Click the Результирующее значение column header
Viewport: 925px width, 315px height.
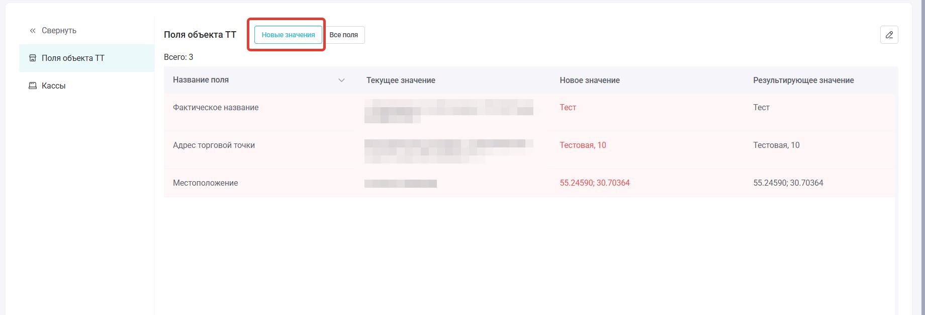803,81
